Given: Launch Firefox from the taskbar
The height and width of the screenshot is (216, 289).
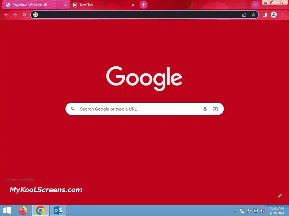Looking at the screenshot, I should [23, 210].
